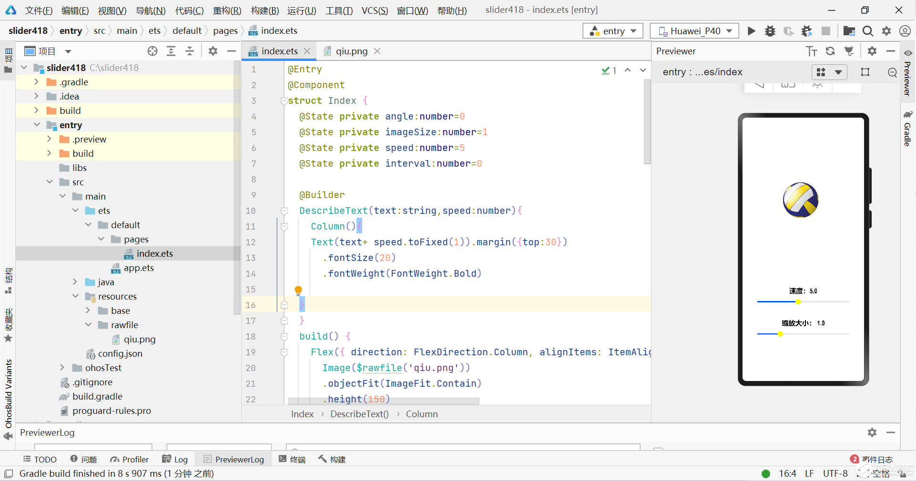Open the 文件(F) menu
Image resolution: width=916 pixels, height=481 pixels.
[39, 10]
